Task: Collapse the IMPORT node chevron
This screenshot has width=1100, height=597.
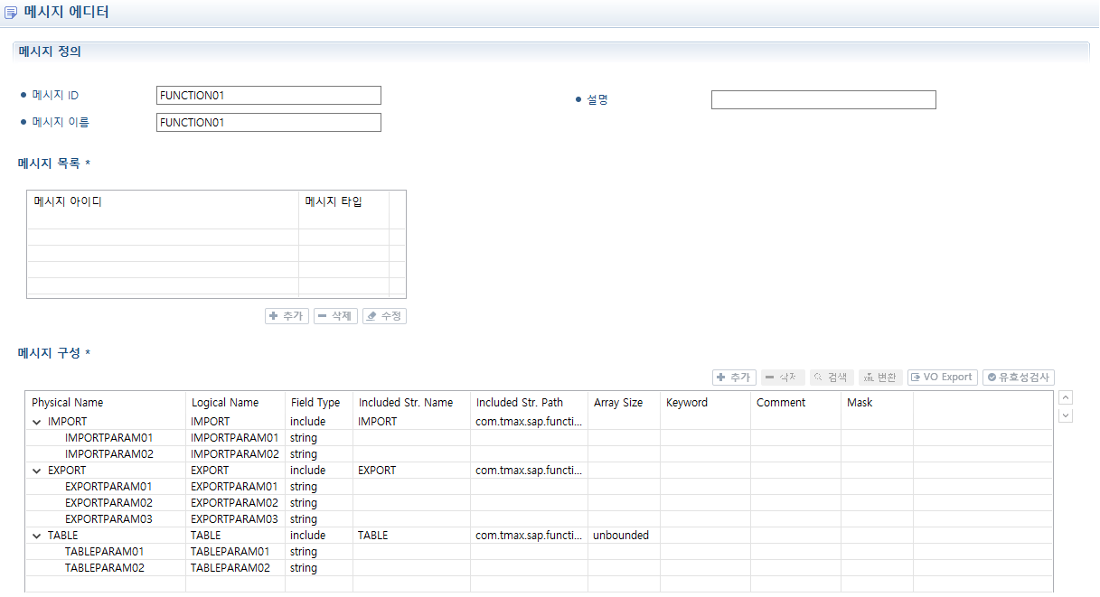Action: 36,421
